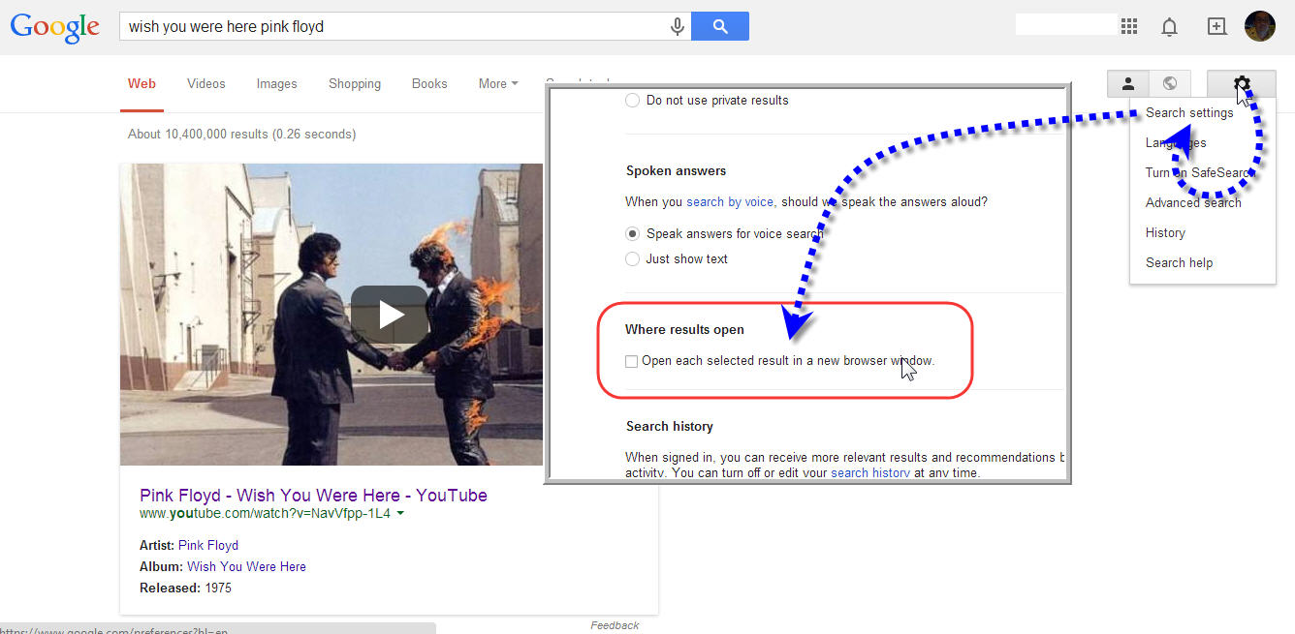
Task: Open the account profile avatar
Action: 1259,27
